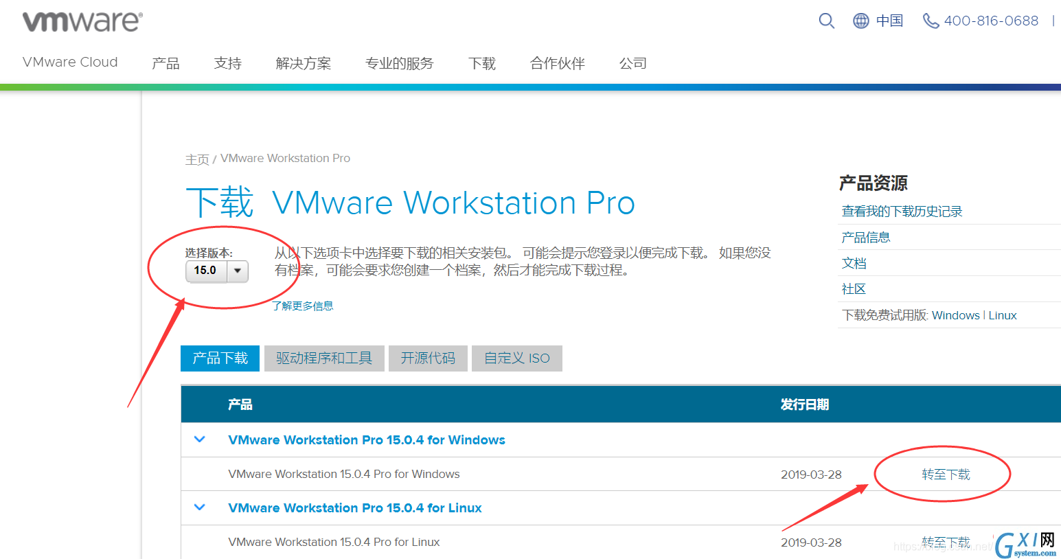Switch to 自定义 ISO tab
The width and height of the screenshot is (1061, 559).
pyautogui.click(x=517, y=358)
